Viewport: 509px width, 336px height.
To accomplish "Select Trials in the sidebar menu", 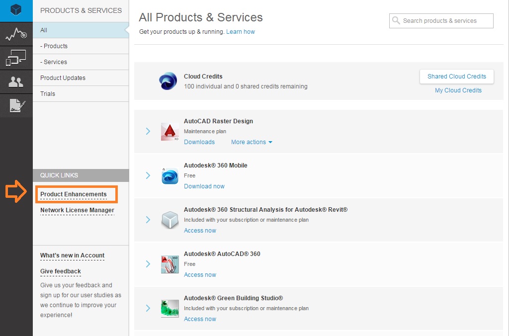I will 48,94.
